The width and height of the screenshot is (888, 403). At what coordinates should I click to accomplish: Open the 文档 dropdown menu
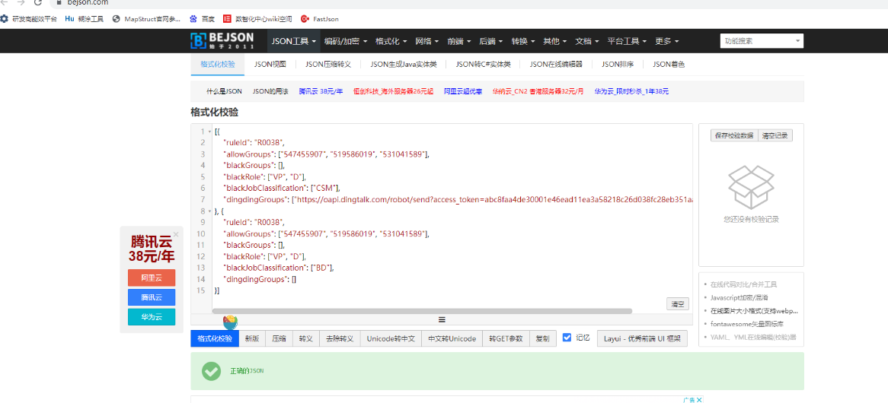586,41
